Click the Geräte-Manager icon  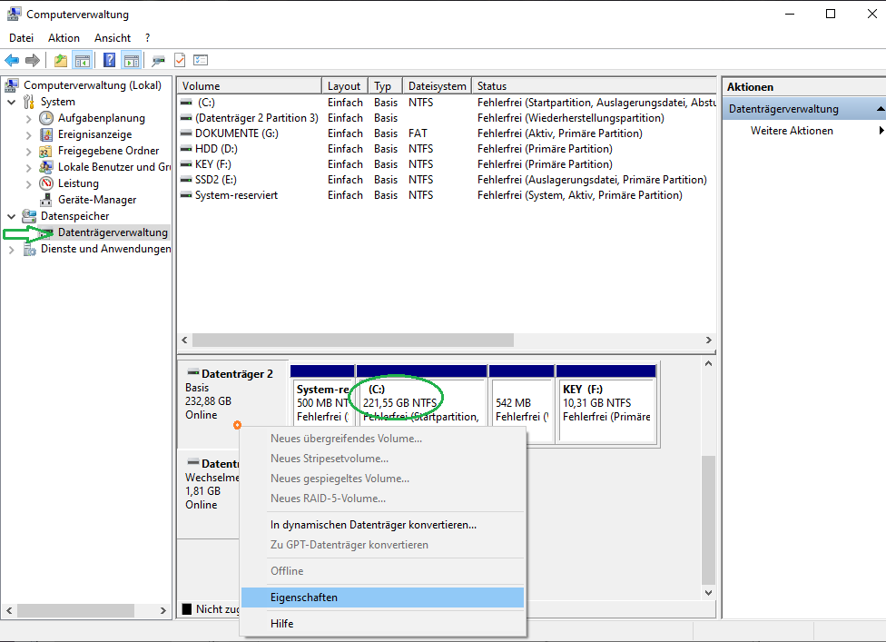(x=46, y=200)
